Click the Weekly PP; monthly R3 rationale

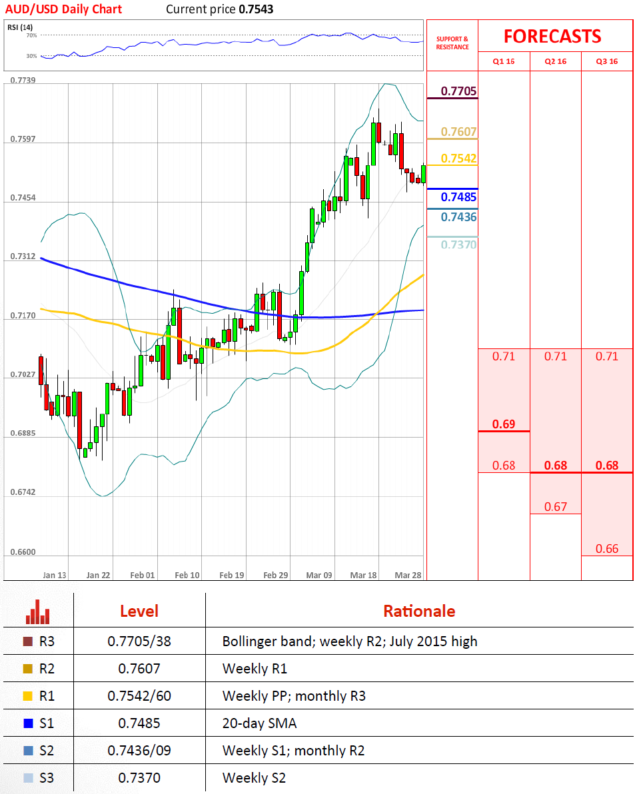point(295,696)
